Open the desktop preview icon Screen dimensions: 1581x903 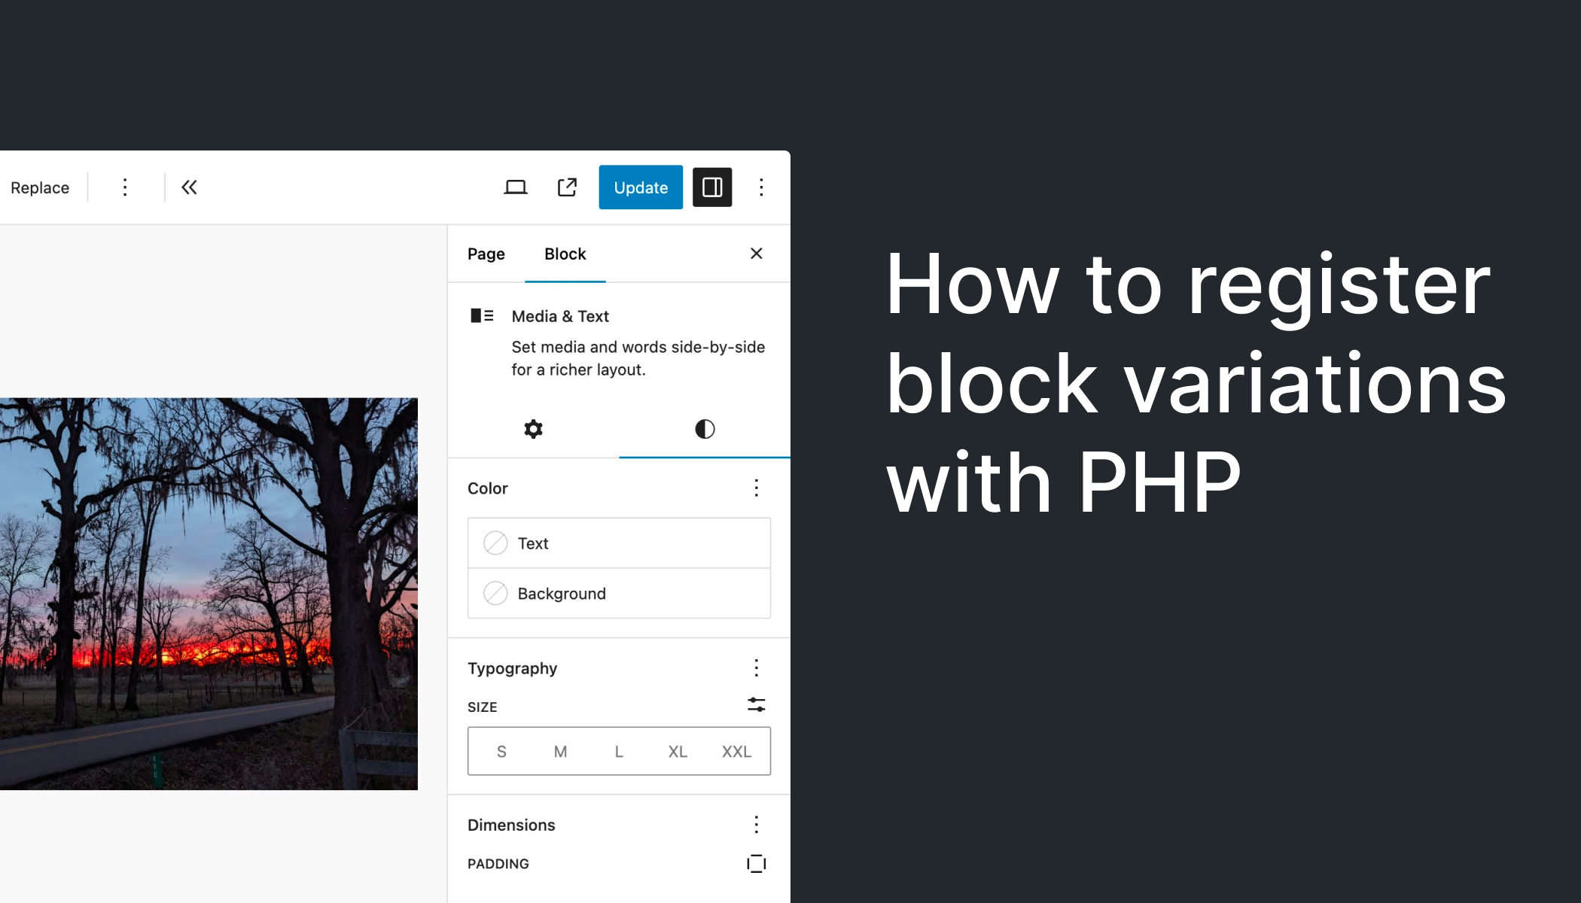coord(517,187)
